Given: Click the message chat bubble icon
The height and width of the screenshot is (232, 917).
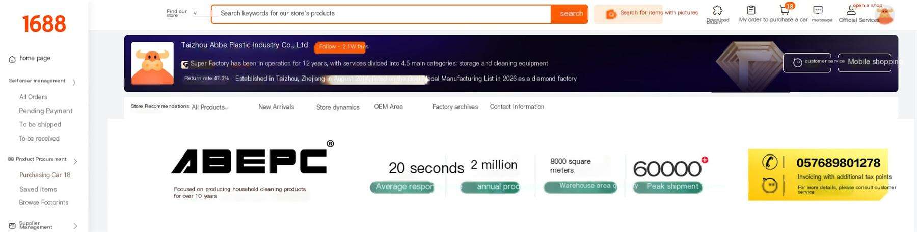Looking at the screenshot, I should coord(818,10).
